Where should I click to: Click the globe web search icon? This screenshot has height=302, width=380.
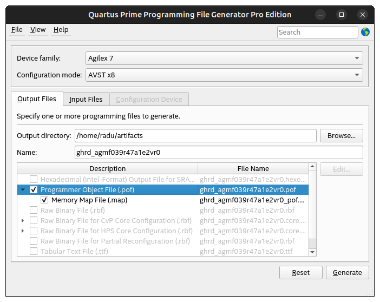(x=365, y=32)
